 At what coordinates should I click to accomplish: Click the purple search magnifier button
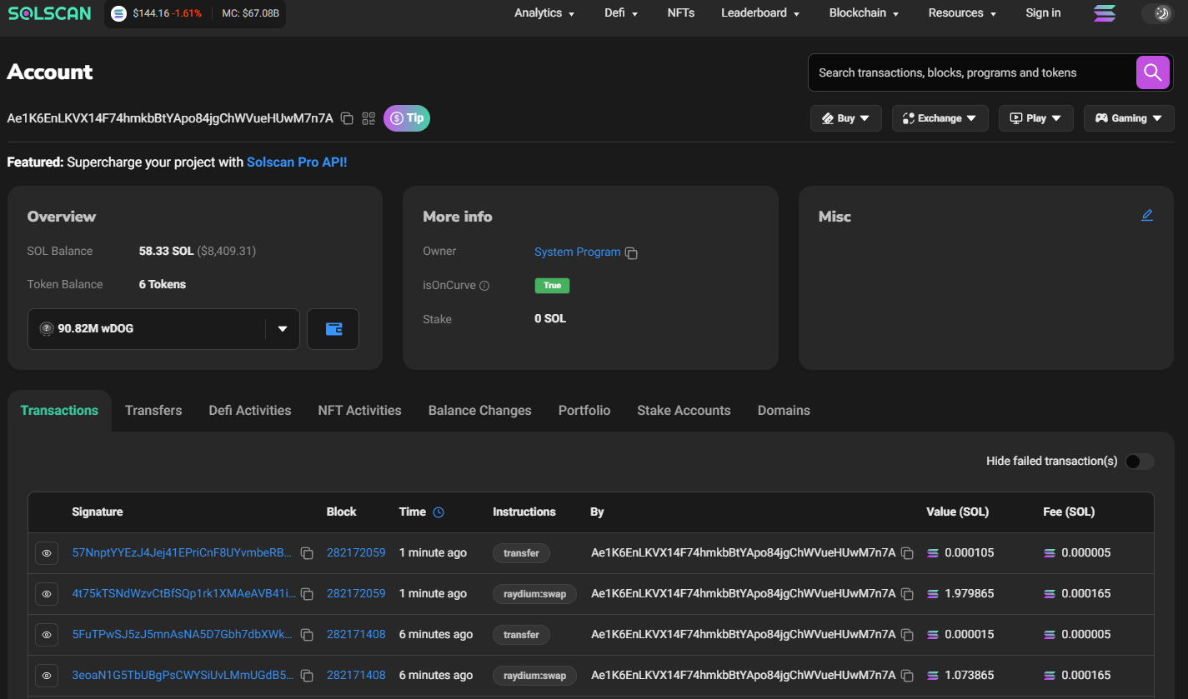pos(1153,72)
